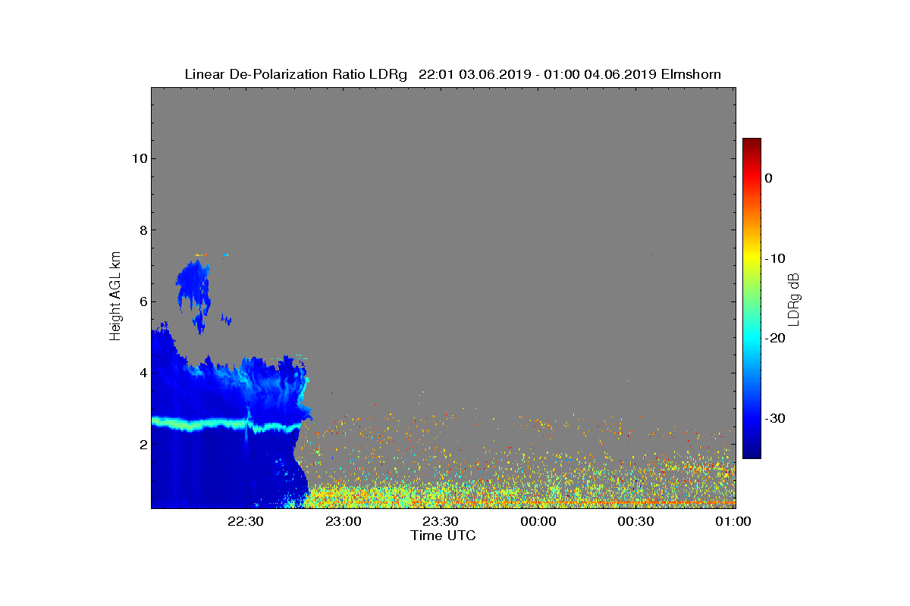This screenshot has height=606, width=910.
Task: Click the '00:30' time tick label
Action: [637, 521]
